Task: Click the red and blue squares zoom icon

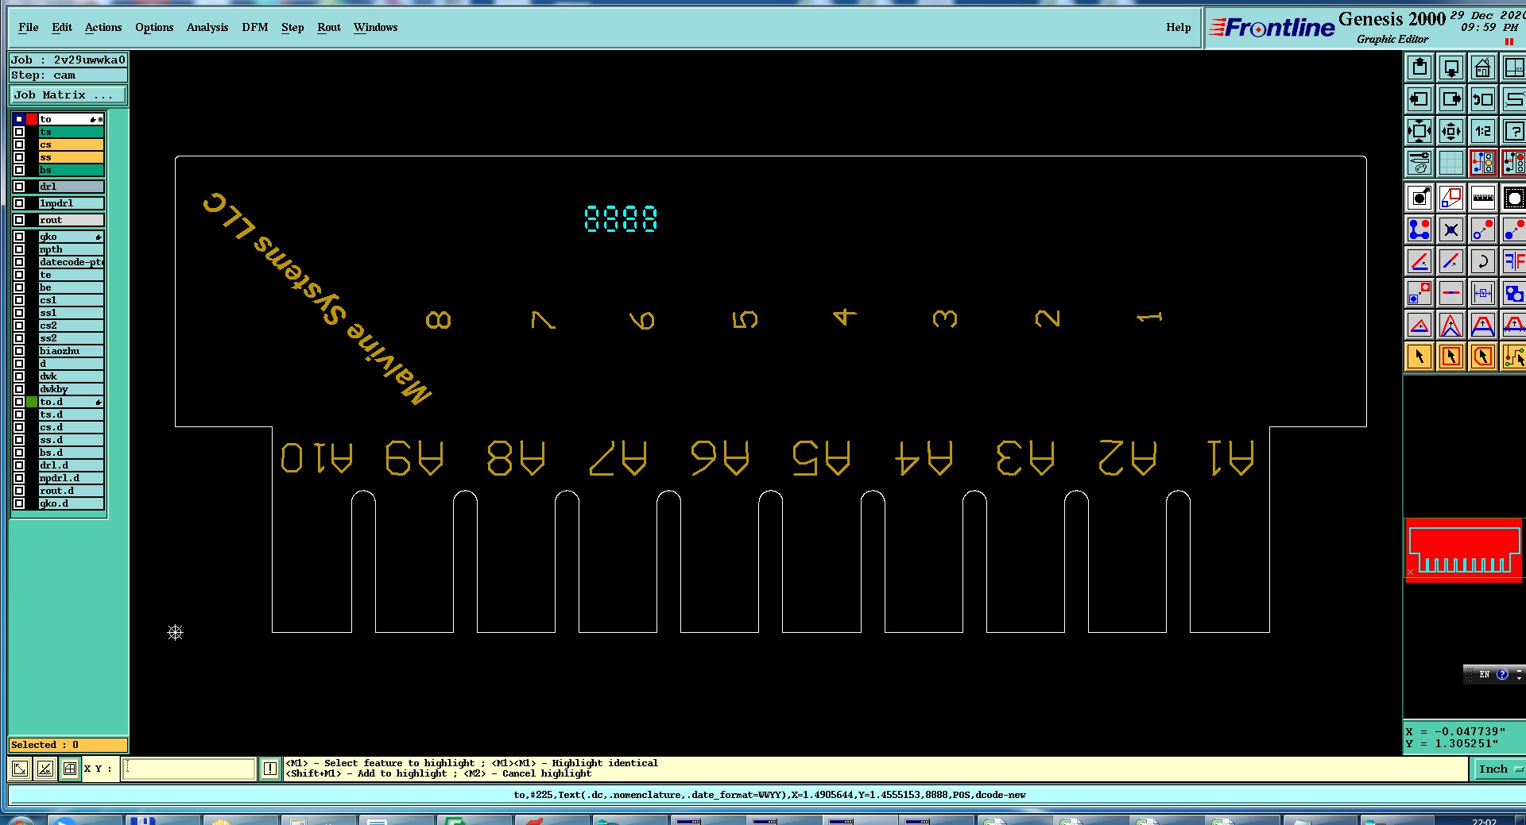Action: pos(1451,198)
